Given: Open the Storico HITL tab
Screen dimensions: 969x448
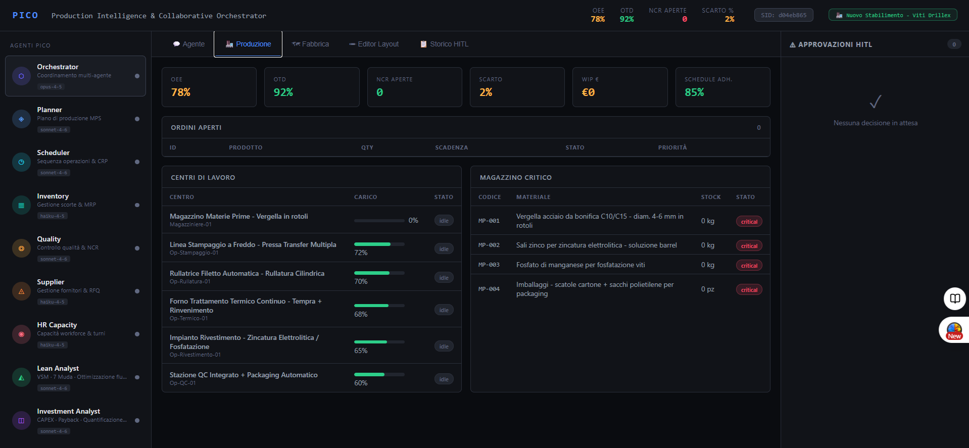Looking at the screenshot, I should click(444, 44).
